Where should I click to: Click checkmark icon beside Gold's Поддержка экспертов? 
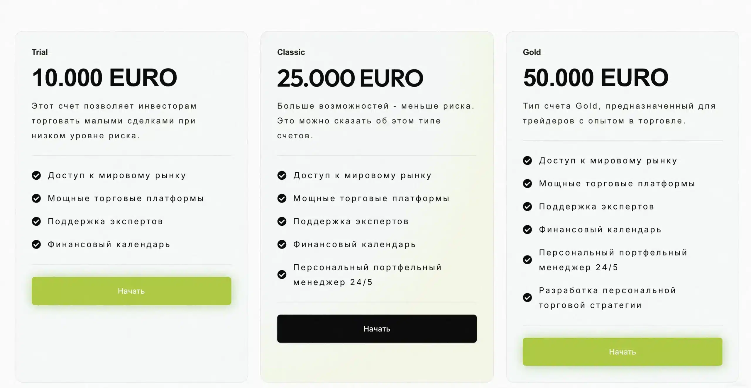click(527, 207)
